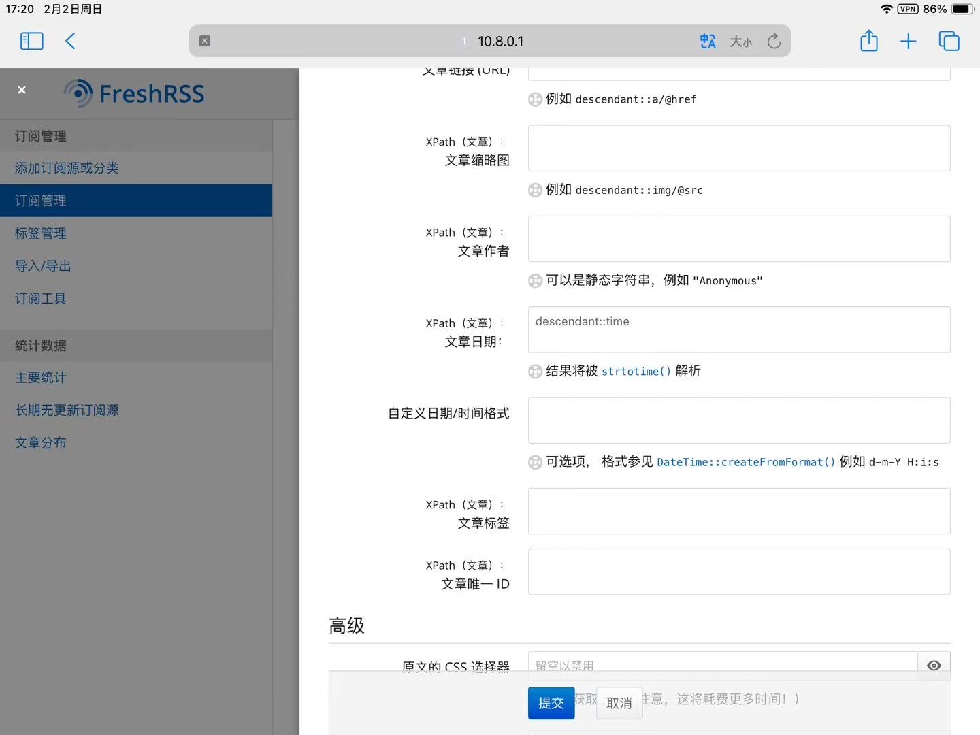Show all open tabs in Safari
Screen dimensions: 980x735
[949, 41]
